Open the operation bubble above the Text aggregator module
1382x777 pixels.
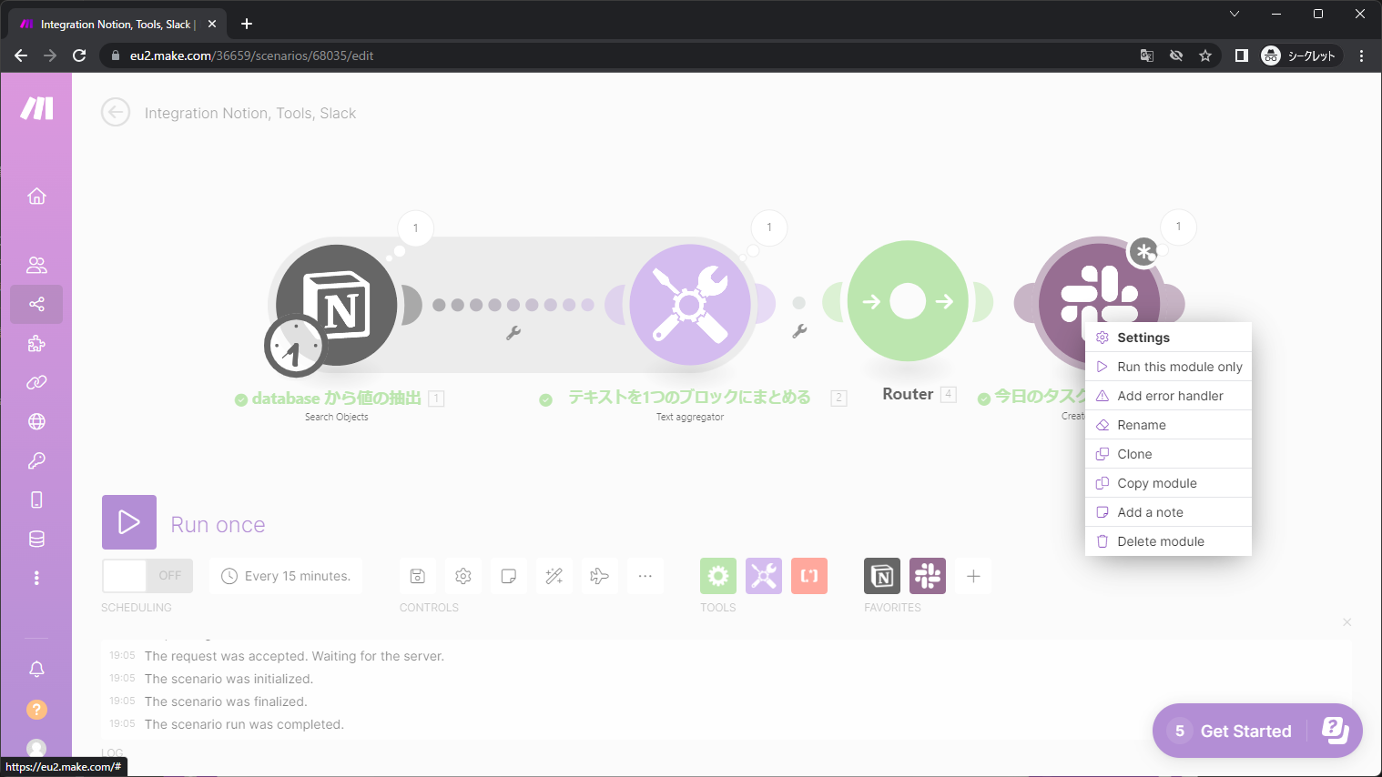(x=769, y=227)
